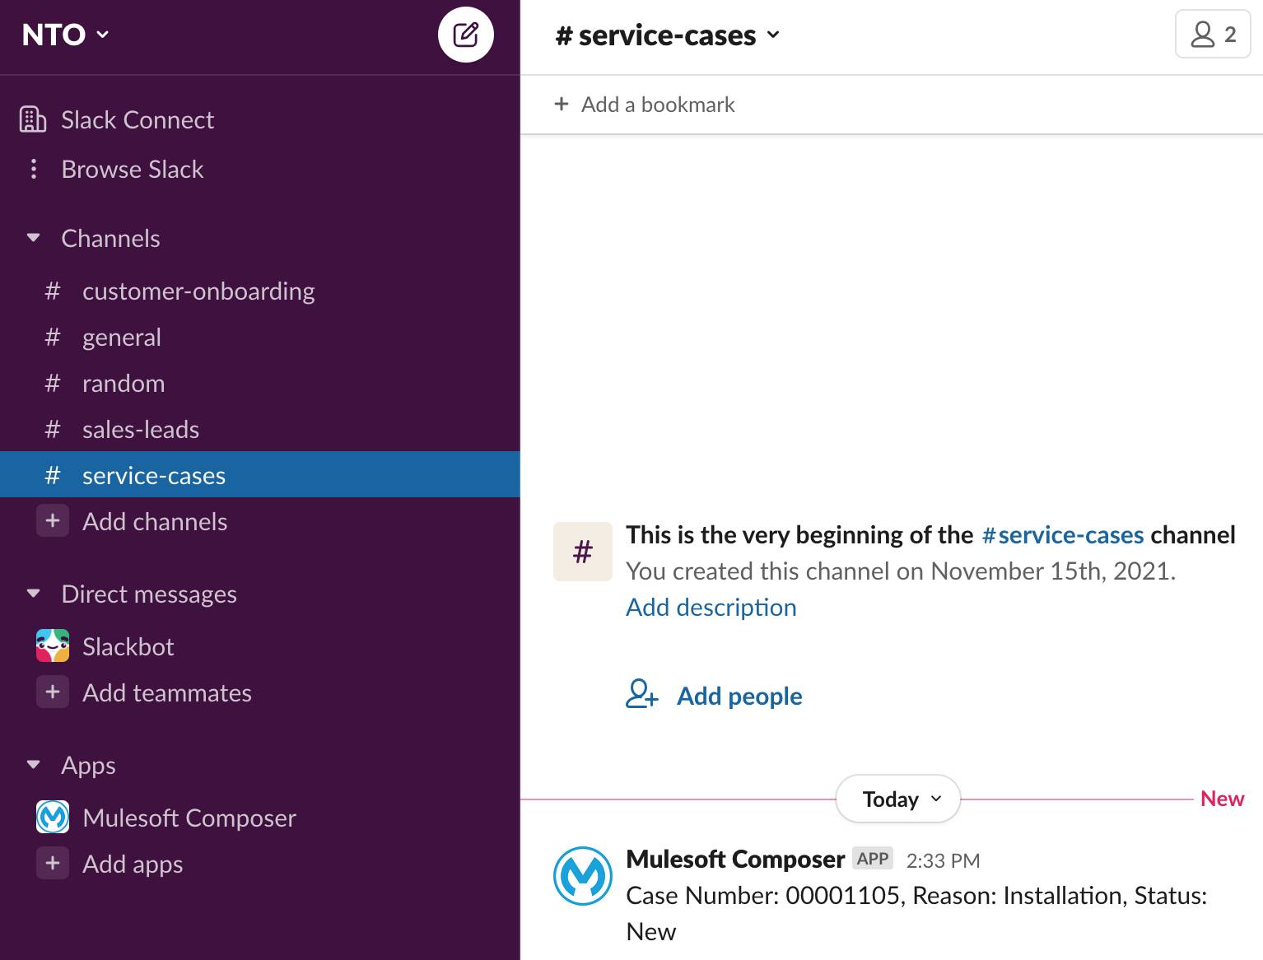Click the plus icon beside Add a bookmark
This screenshot has height=960, width=1263.
click(x=562, y=104)
